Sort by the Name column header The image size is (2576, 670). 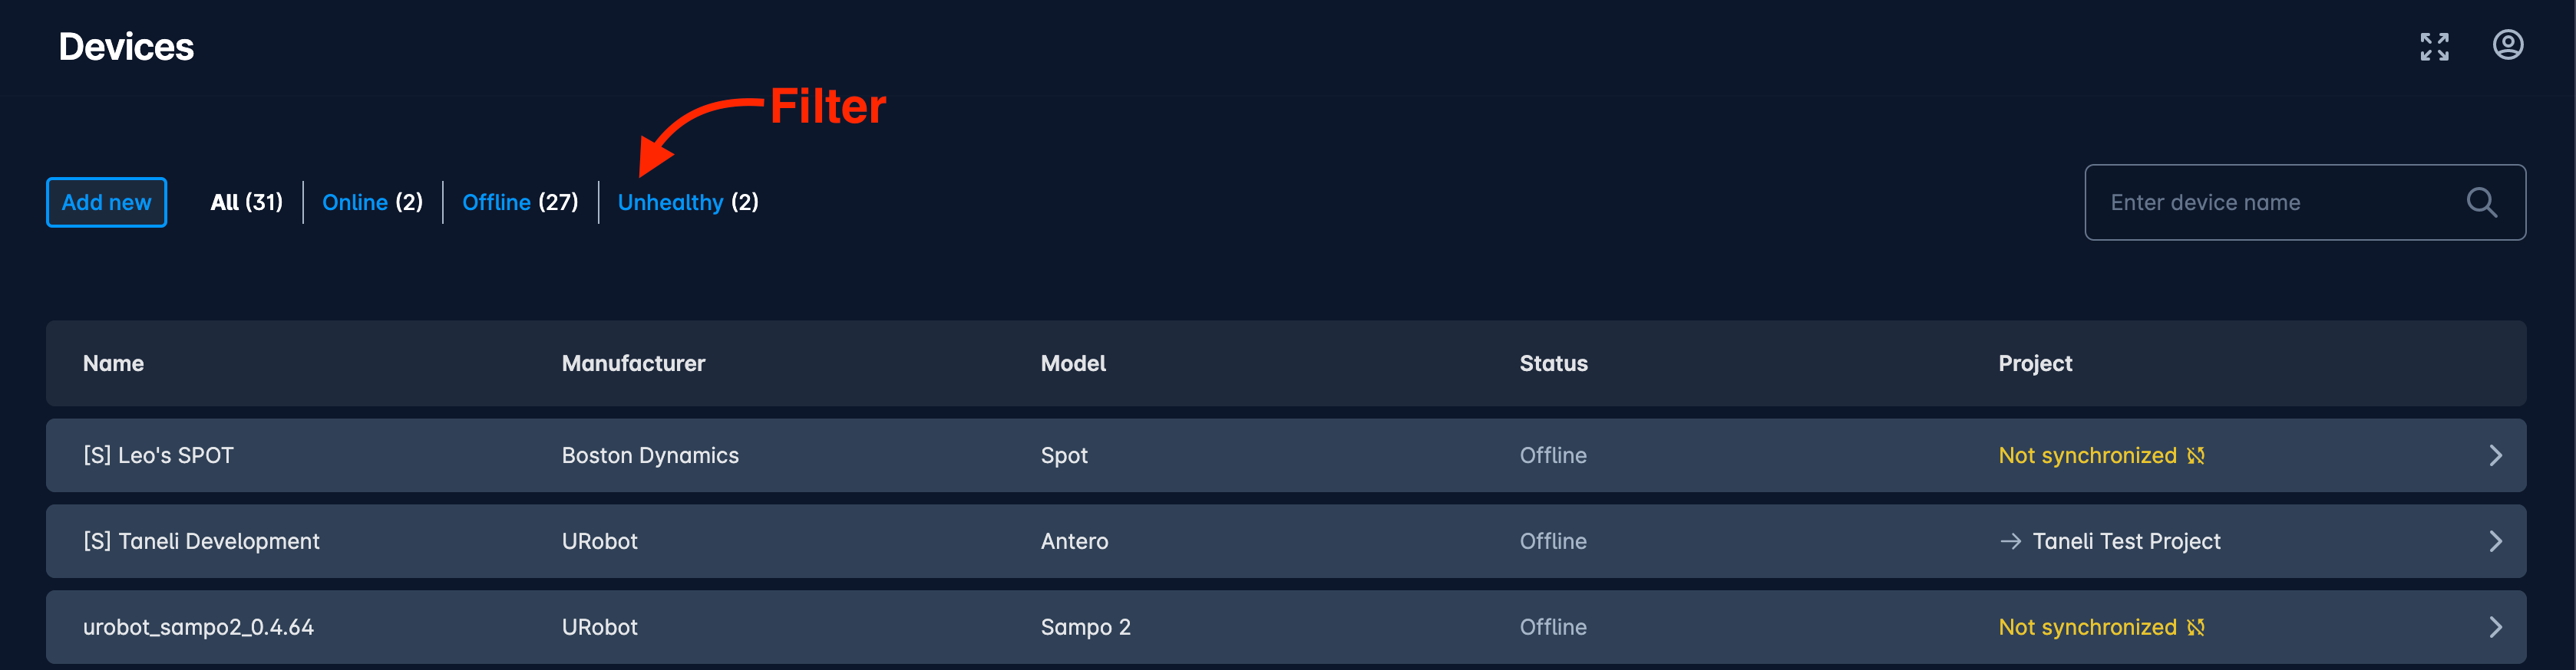pyautogui.click(x=113, y=363)
